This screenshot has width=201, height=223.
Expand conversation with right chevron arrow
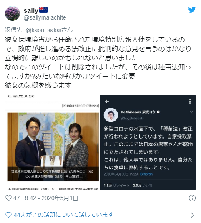point(192,215)
